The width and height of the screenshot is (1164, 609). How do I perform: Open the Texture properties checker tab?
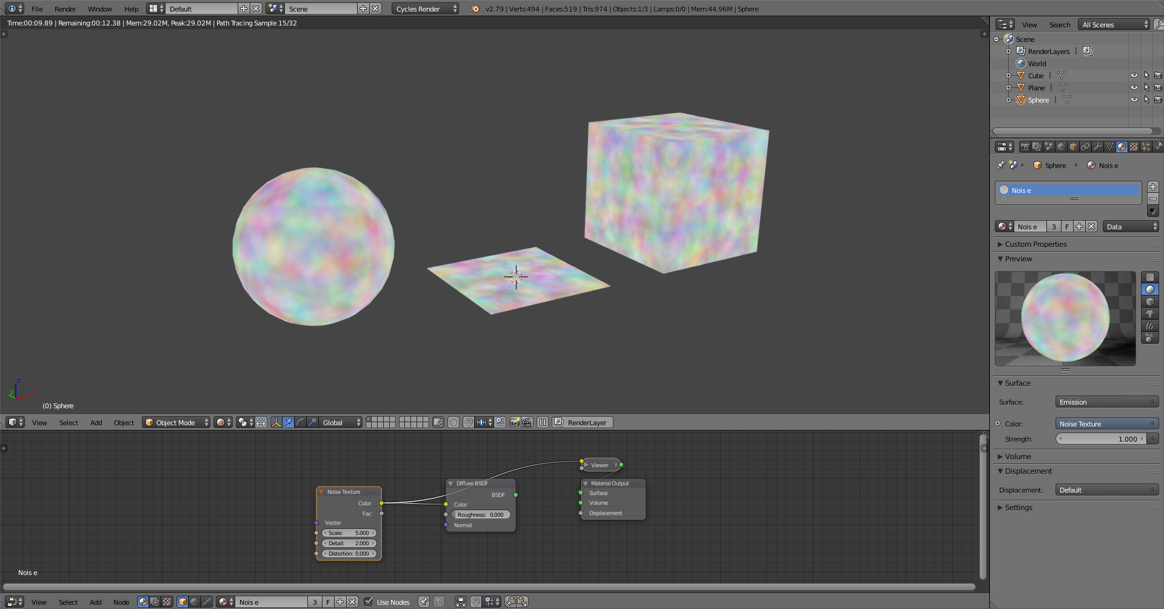coord(1134,147)
